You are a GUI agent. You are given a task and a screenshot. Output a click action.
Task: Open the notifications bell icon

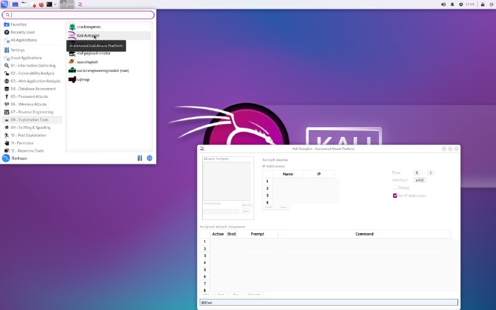tap(452, 4)
